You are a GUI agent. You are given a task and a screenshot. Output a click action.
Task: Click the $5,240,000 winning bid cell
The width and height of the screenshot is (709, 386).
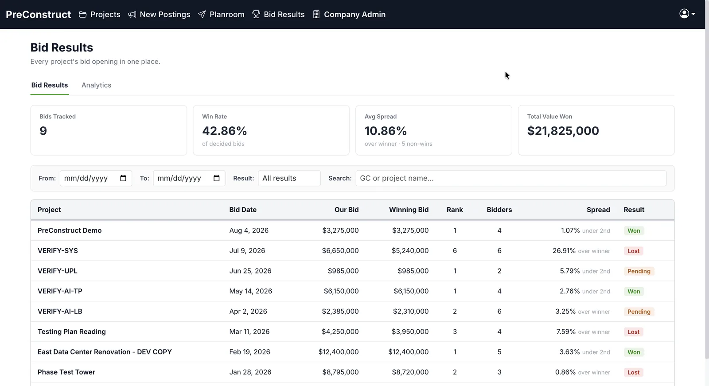tap(410, 251)
